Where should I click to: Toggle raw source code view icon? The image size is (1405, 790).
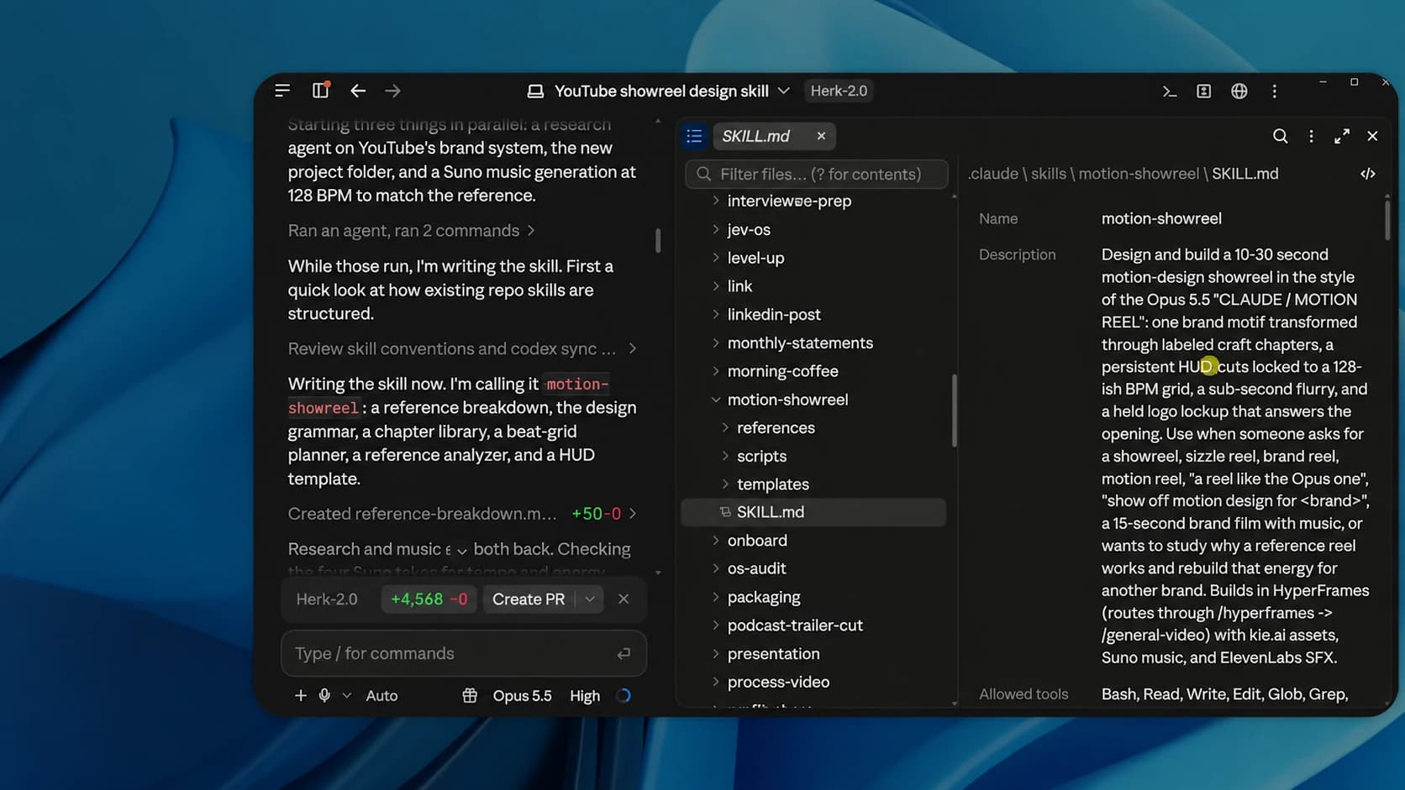[1368, 174]
